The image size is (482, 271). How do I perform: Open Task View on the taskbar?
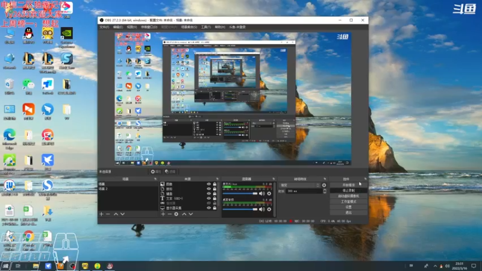point(18,266)
